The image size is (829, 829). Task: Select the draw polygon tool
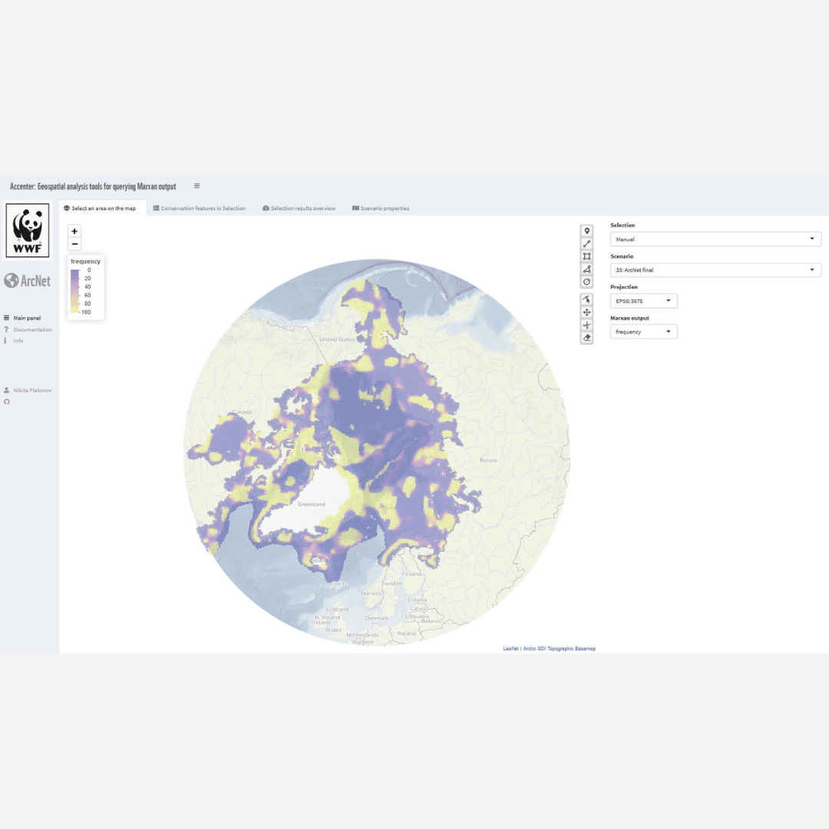tap(587, 269)
